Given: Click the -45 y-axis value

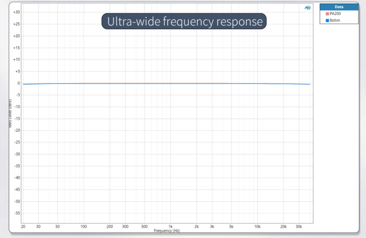Looking at the screenshot, I should (x=17, y=189).
